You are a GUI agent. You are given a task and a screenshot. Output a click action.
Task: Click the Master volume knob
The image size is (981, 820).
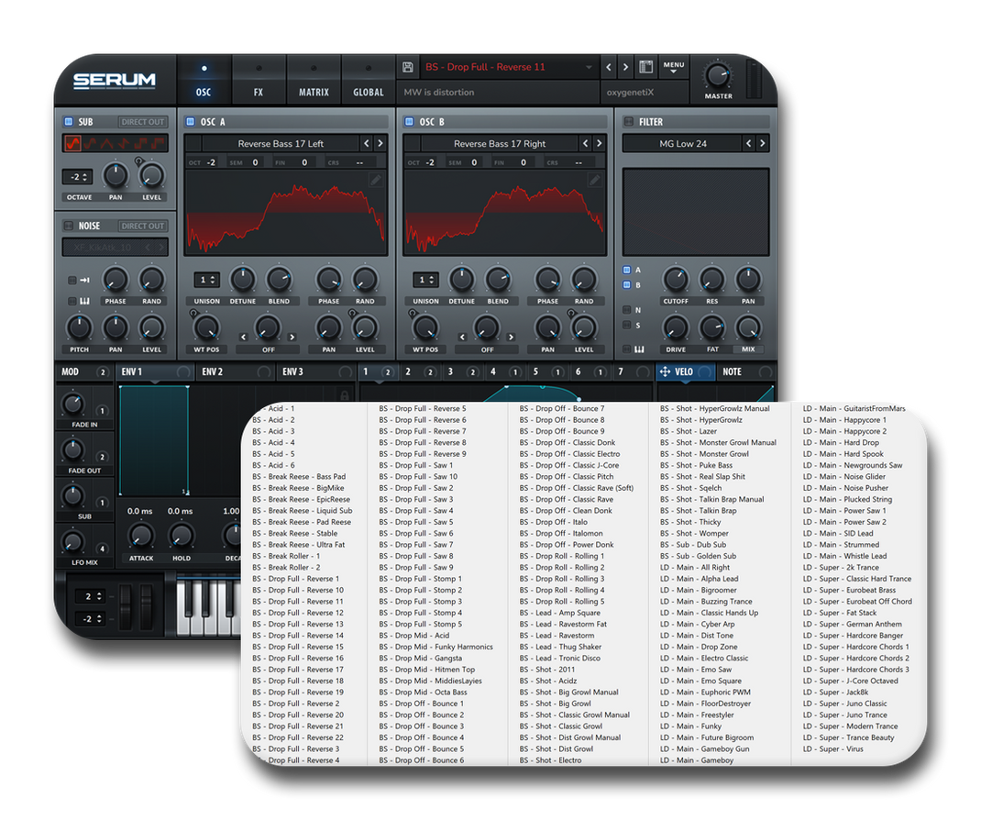pos(718,76)
